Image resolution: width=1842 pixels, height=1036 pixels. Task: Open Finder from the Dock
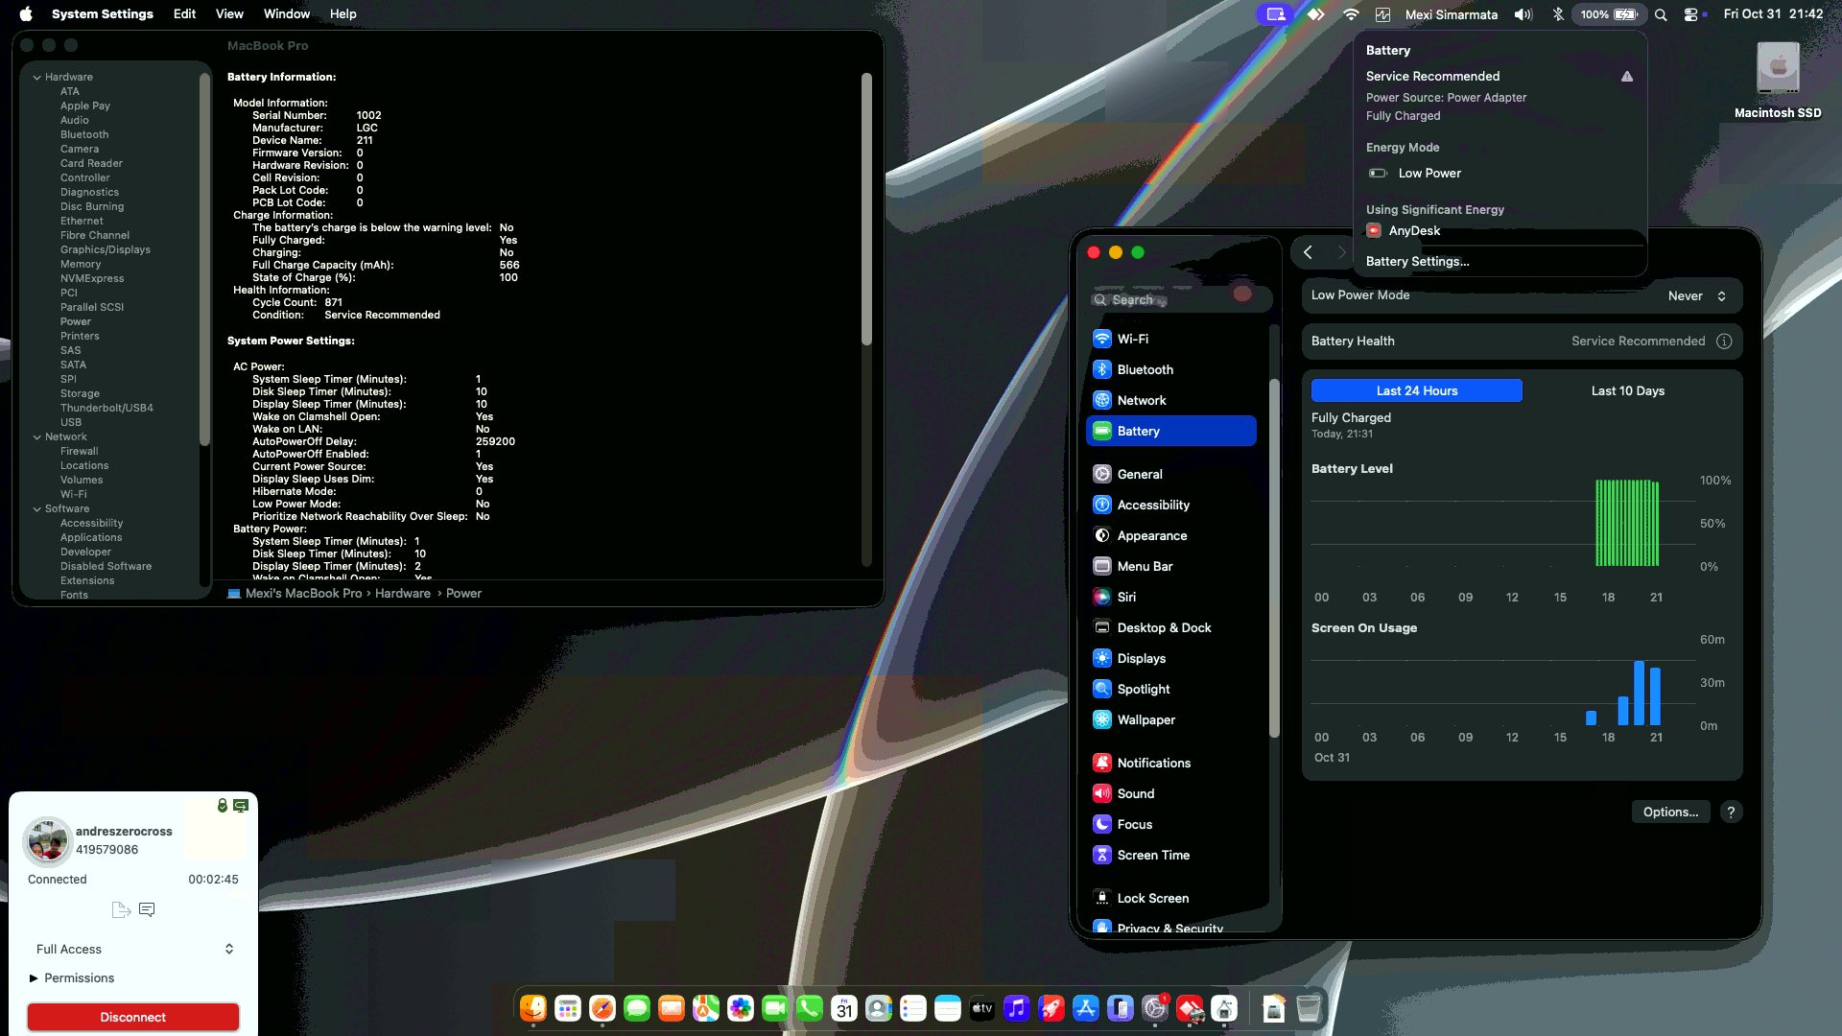(533, 1008)
